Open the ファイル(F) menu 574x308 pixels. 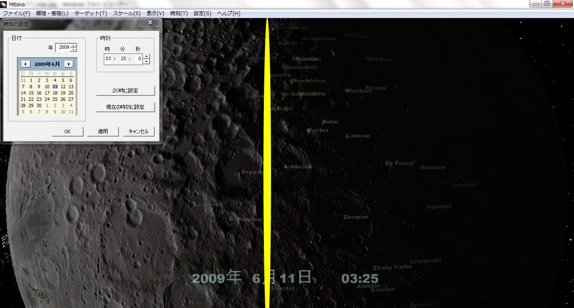pyautogui.click(x=16, y=13)
